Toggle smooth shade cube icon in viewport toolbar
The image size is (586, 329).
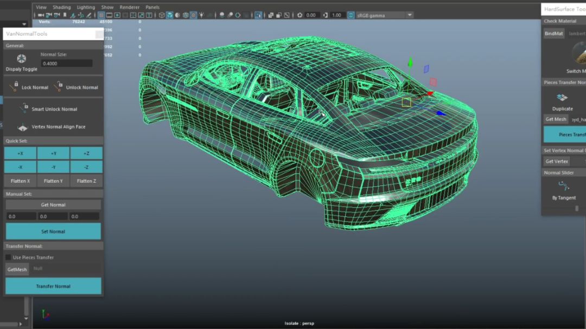click(170, 15)
